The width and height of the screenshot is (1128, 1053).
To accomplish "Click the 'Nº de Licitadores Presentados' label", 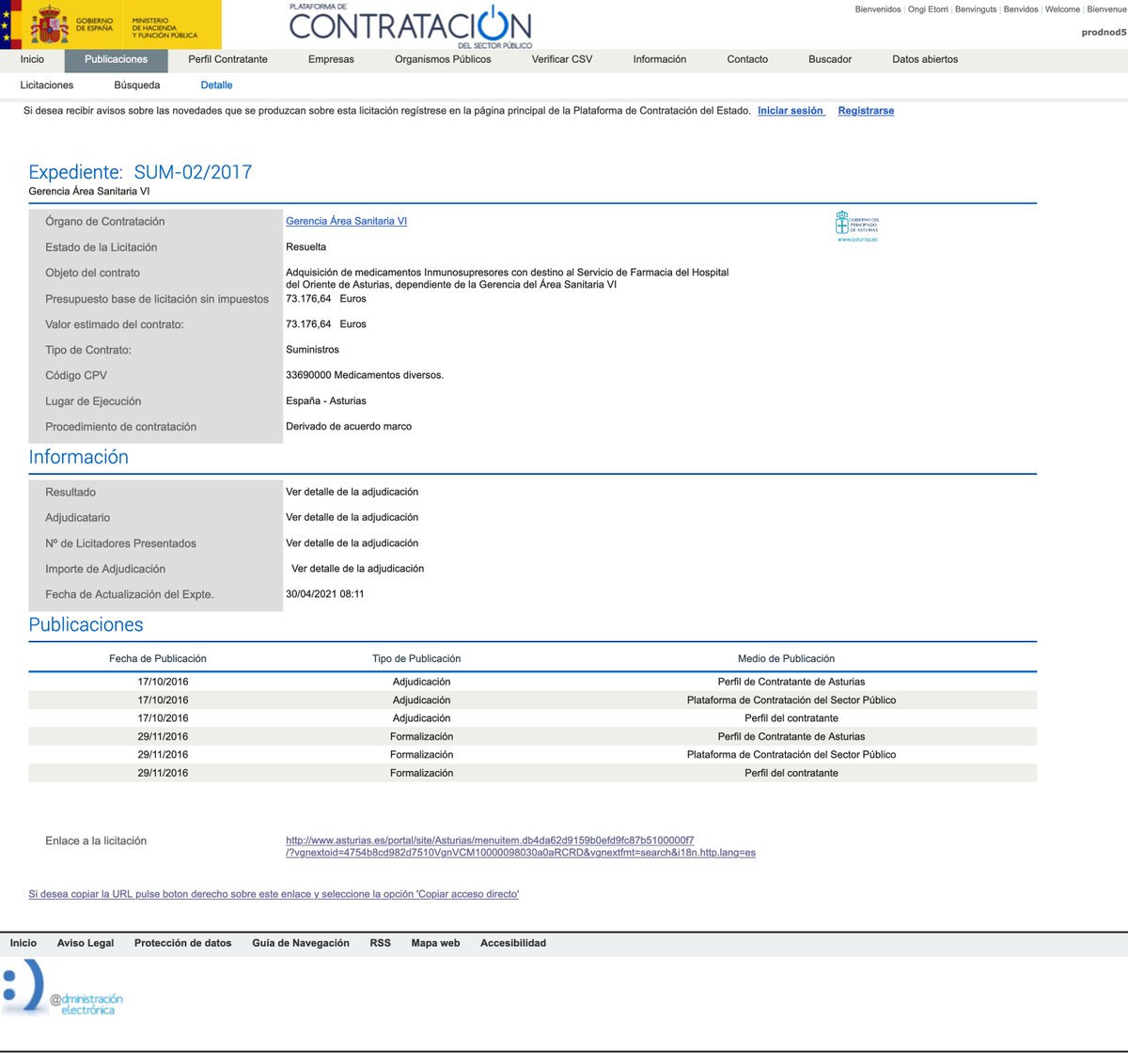I will click(x=120, y=543).
